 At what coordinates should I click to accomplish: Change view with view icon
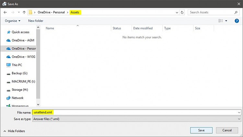point(221,21)
